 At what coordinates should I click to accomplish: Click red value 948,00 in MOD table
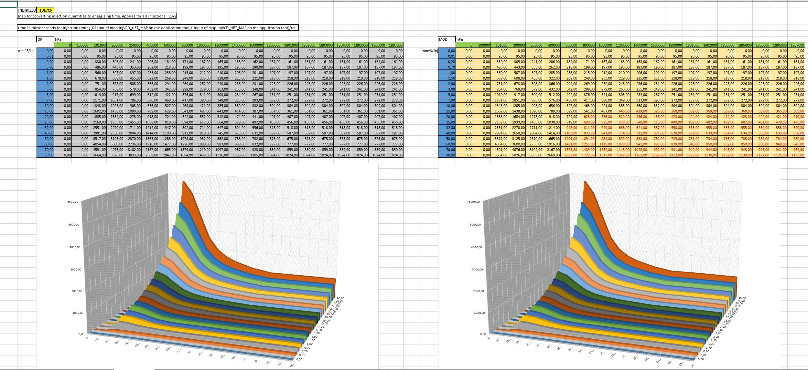point(569,128)
